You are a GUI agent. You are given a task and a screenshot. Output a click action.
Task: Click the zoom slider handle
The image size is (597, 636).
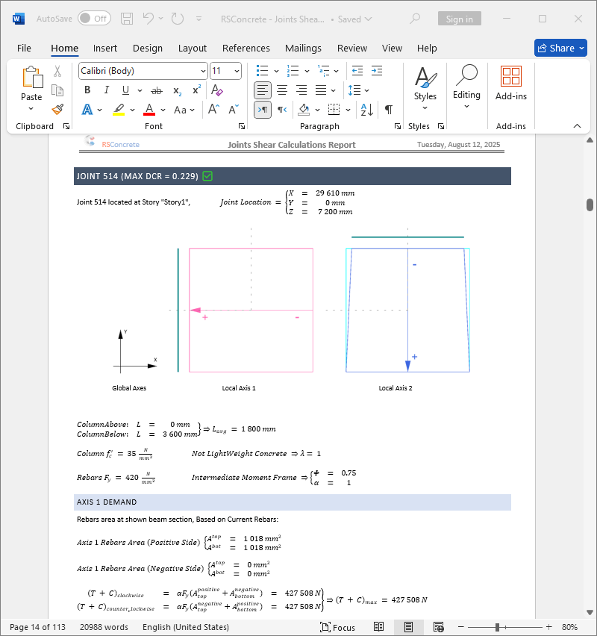(x=497, y=627)
